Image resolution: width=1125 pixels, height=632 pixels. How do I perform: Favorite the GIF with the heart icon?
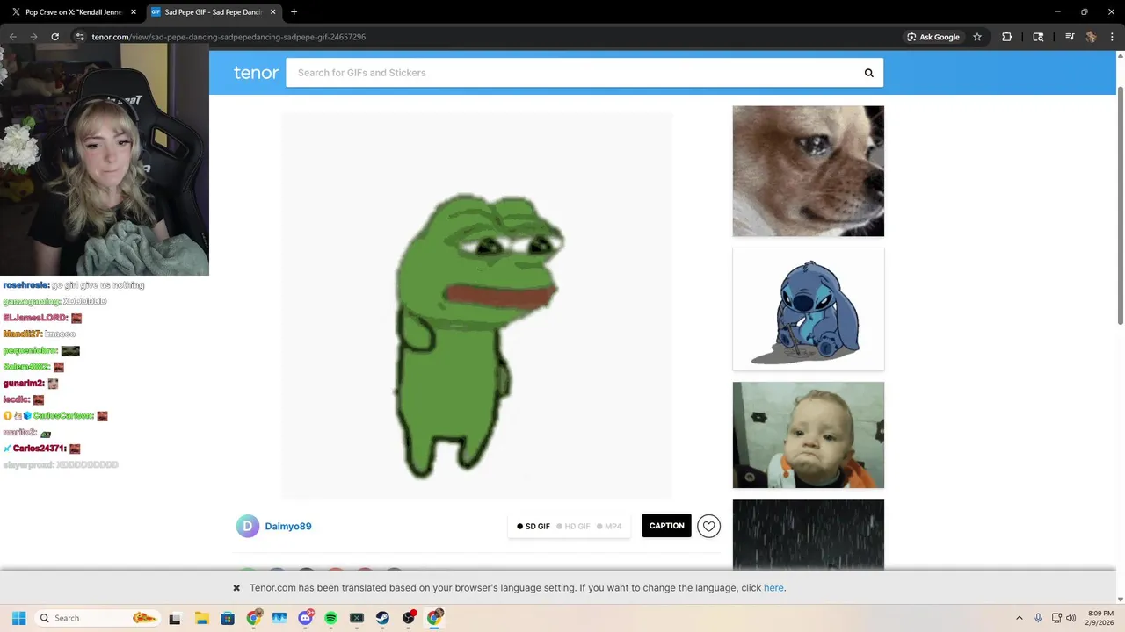(x=708, y=526)
